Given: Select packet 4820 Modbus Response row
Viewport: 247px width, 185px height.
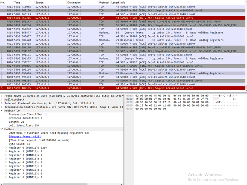Looking at the screenshot, I should pos(122,40).
